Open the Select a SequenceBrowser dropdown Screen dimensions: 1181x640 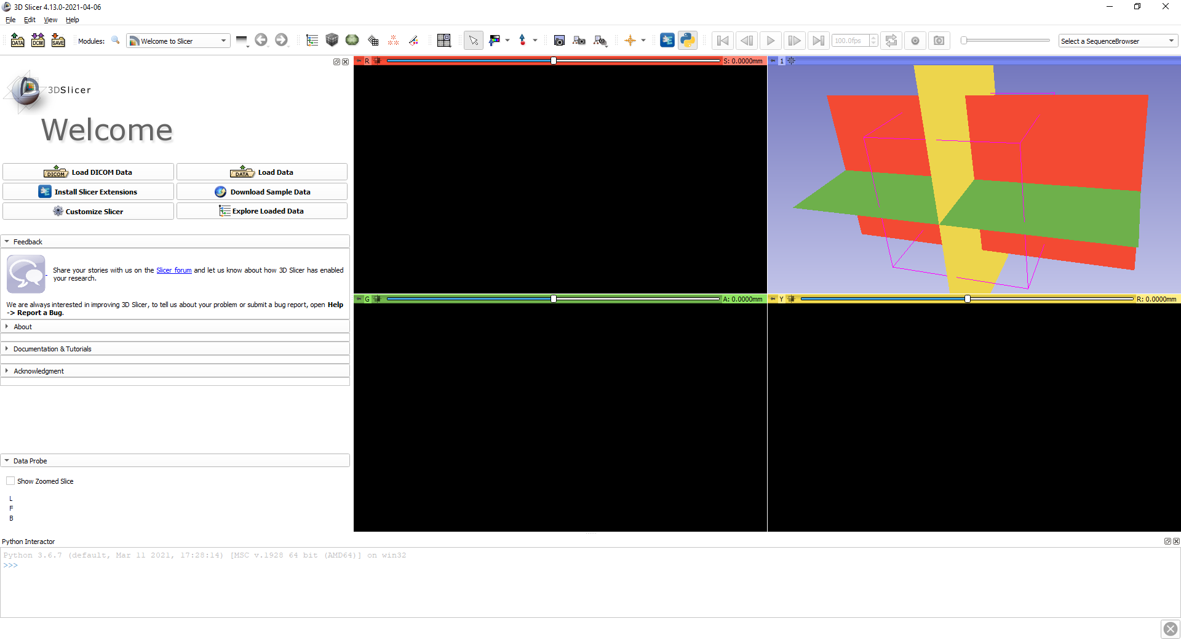1118,41
